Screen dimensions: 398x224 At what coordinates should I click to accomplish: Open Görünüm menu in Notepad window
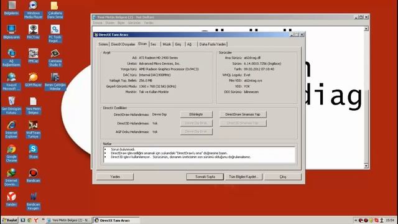point(134,23)
